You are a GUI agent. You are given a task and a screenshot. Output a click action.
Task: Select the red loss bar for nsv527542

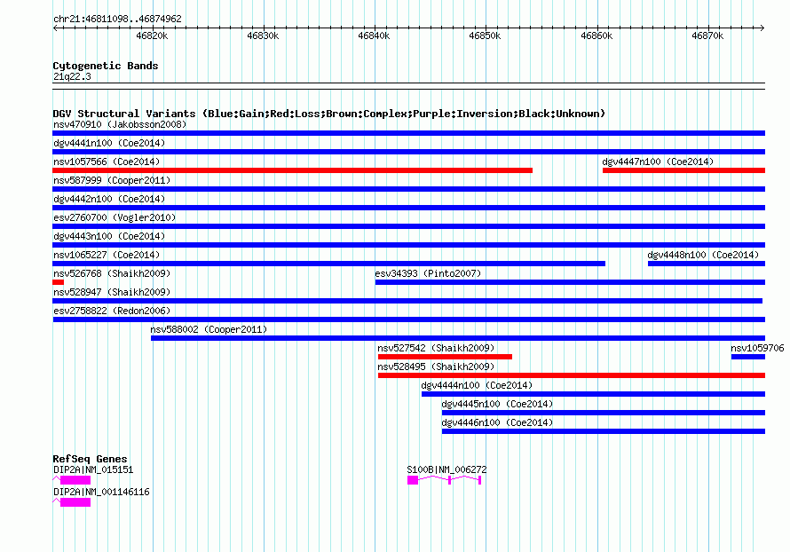click(x=445, y=357)
